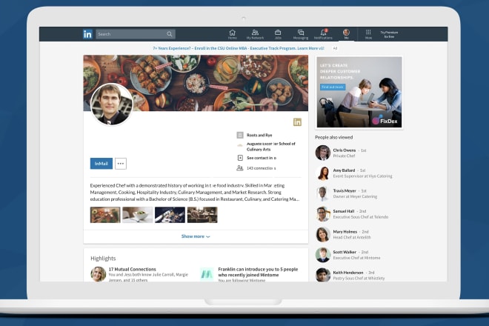Open the fourth restaurant media thumbnail

pyautogui.click(x=202, y=215)
